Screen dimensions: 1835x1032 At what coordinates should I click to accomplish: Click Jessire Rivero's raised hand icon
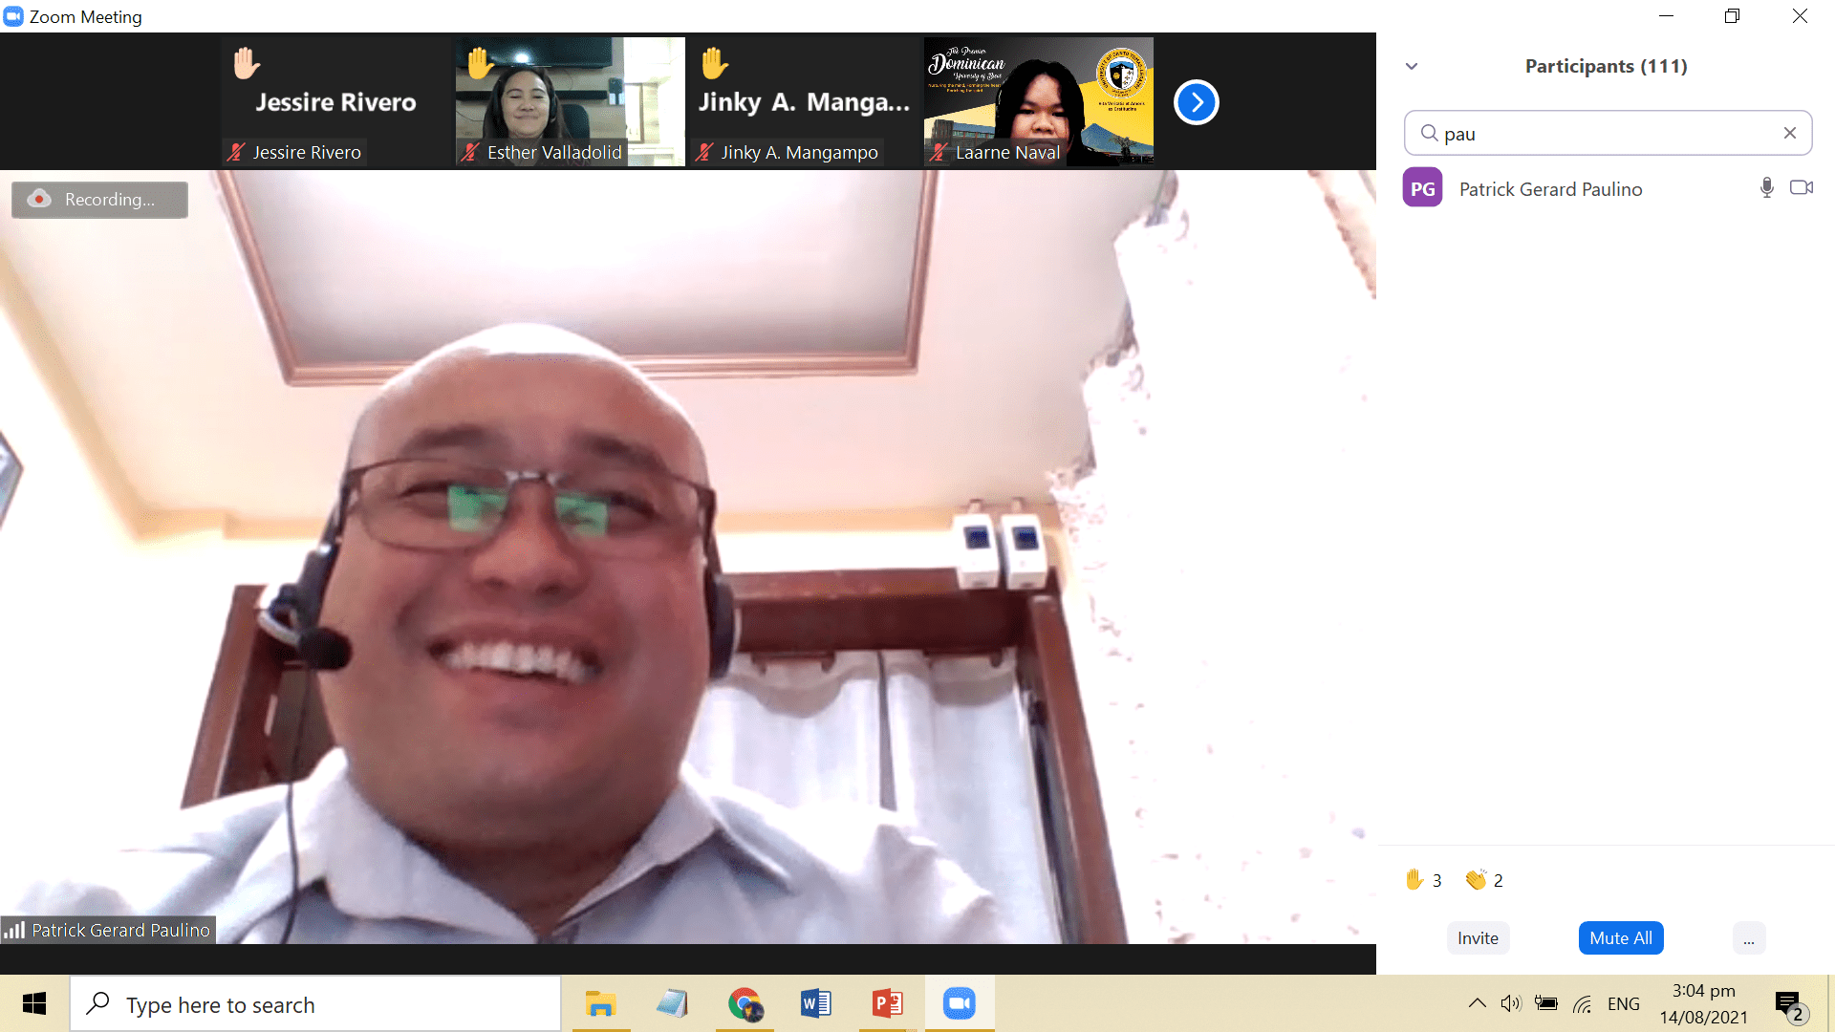pos(247,63)
